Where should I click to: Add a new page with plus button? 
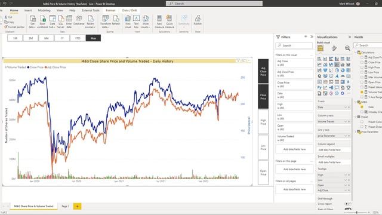pos(77,206)
